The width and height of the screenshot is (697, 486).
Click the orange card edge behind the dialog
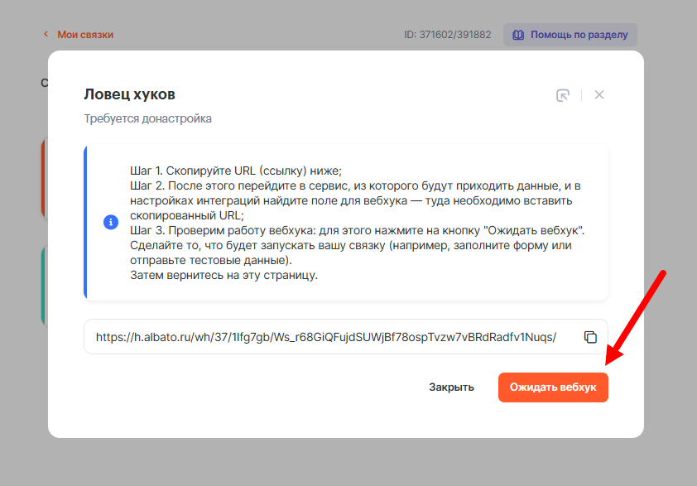pyautogui.click(x=44, y=178)
